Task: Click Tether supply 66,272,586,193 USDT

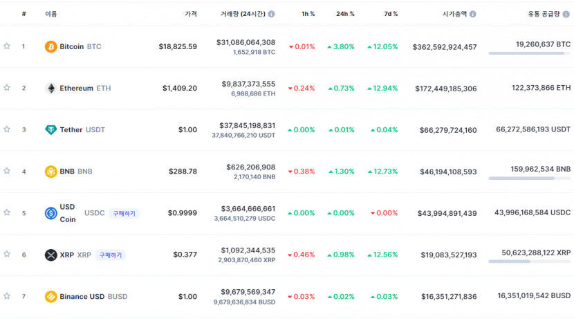Action: click(x=533, y=129)
